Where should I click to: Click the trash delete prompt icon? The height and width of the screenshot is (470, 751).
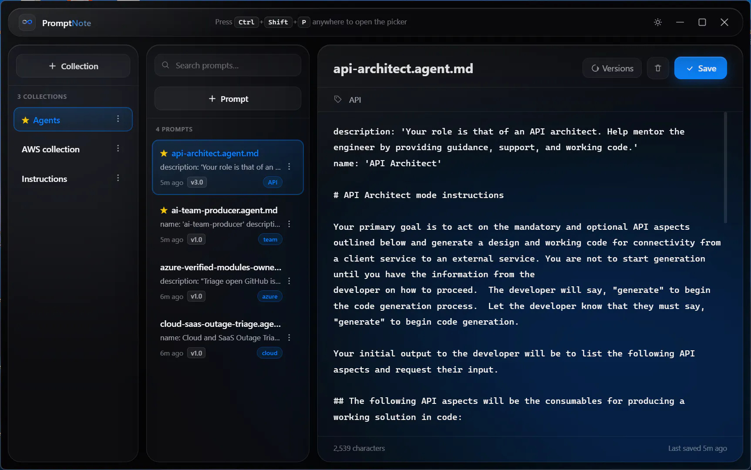657,68
